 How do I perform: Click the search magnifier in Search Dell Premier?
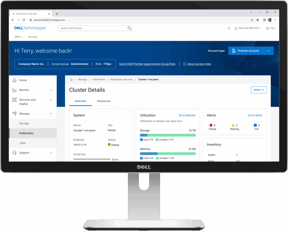(x=129, y=28)
